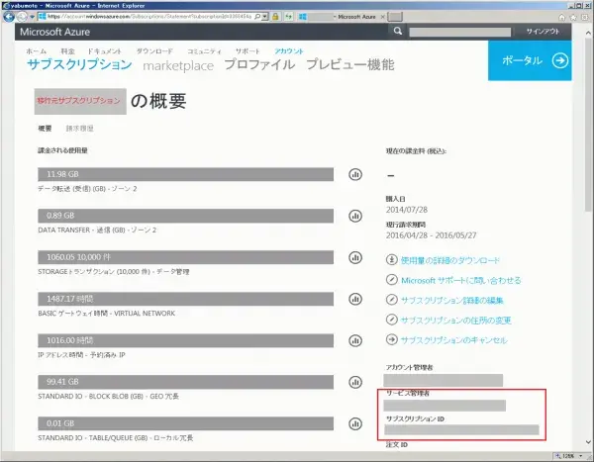Open the サポート menu item
Viewport: 594px width, 462px height.
247,51
